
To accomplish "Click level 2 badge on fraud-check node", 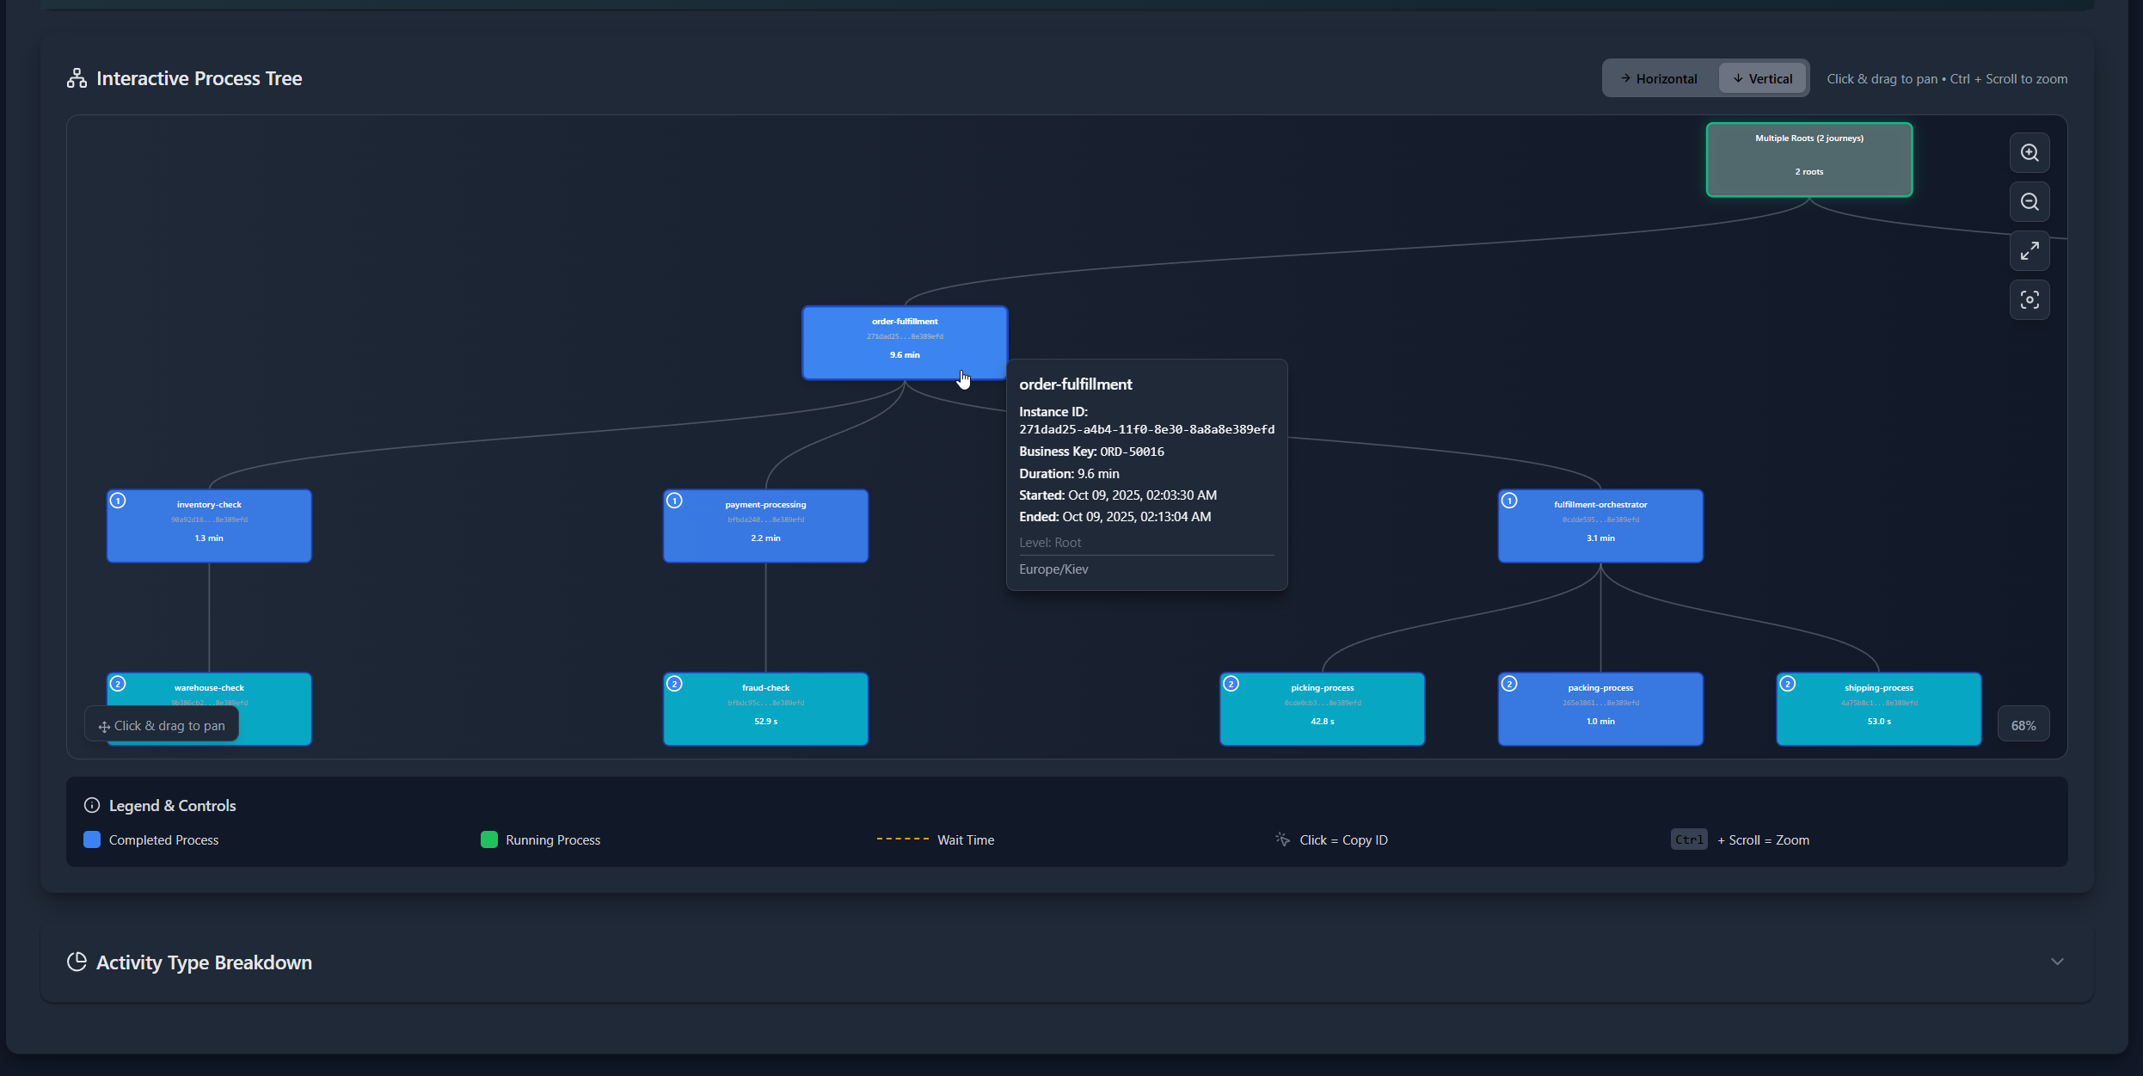I will tap(675, 684).
